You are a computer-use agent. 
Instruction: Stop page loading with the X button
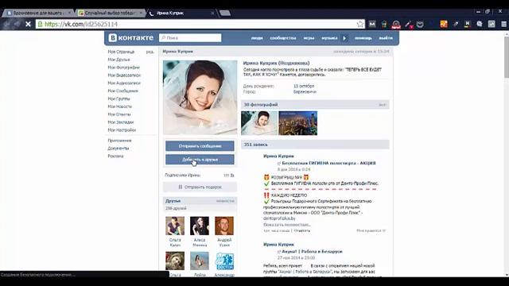pyautogui.click(x=28, y=24)
